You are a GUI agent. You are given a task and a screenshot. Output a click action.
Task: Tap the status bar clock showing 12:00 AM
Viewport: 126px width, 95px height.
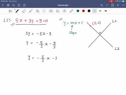click(x=4, y=1)
